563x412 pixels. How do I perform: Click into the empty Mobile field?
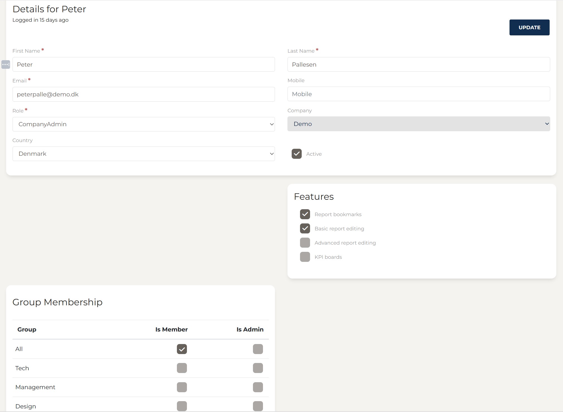(418, 94)
